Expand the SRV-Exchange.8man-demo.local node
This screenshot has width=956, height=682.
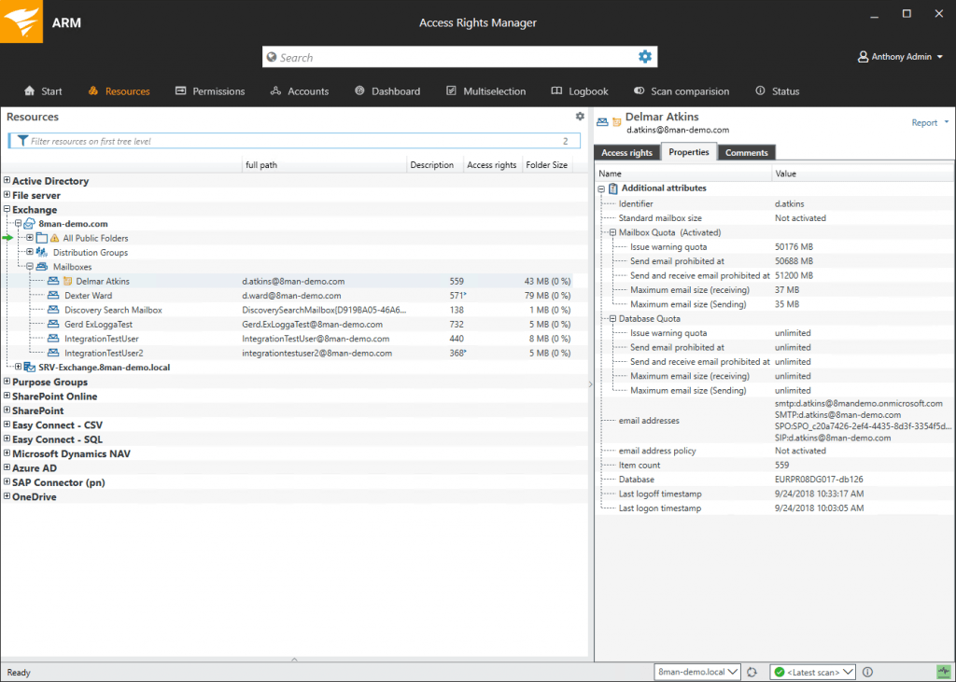[19, 367]
